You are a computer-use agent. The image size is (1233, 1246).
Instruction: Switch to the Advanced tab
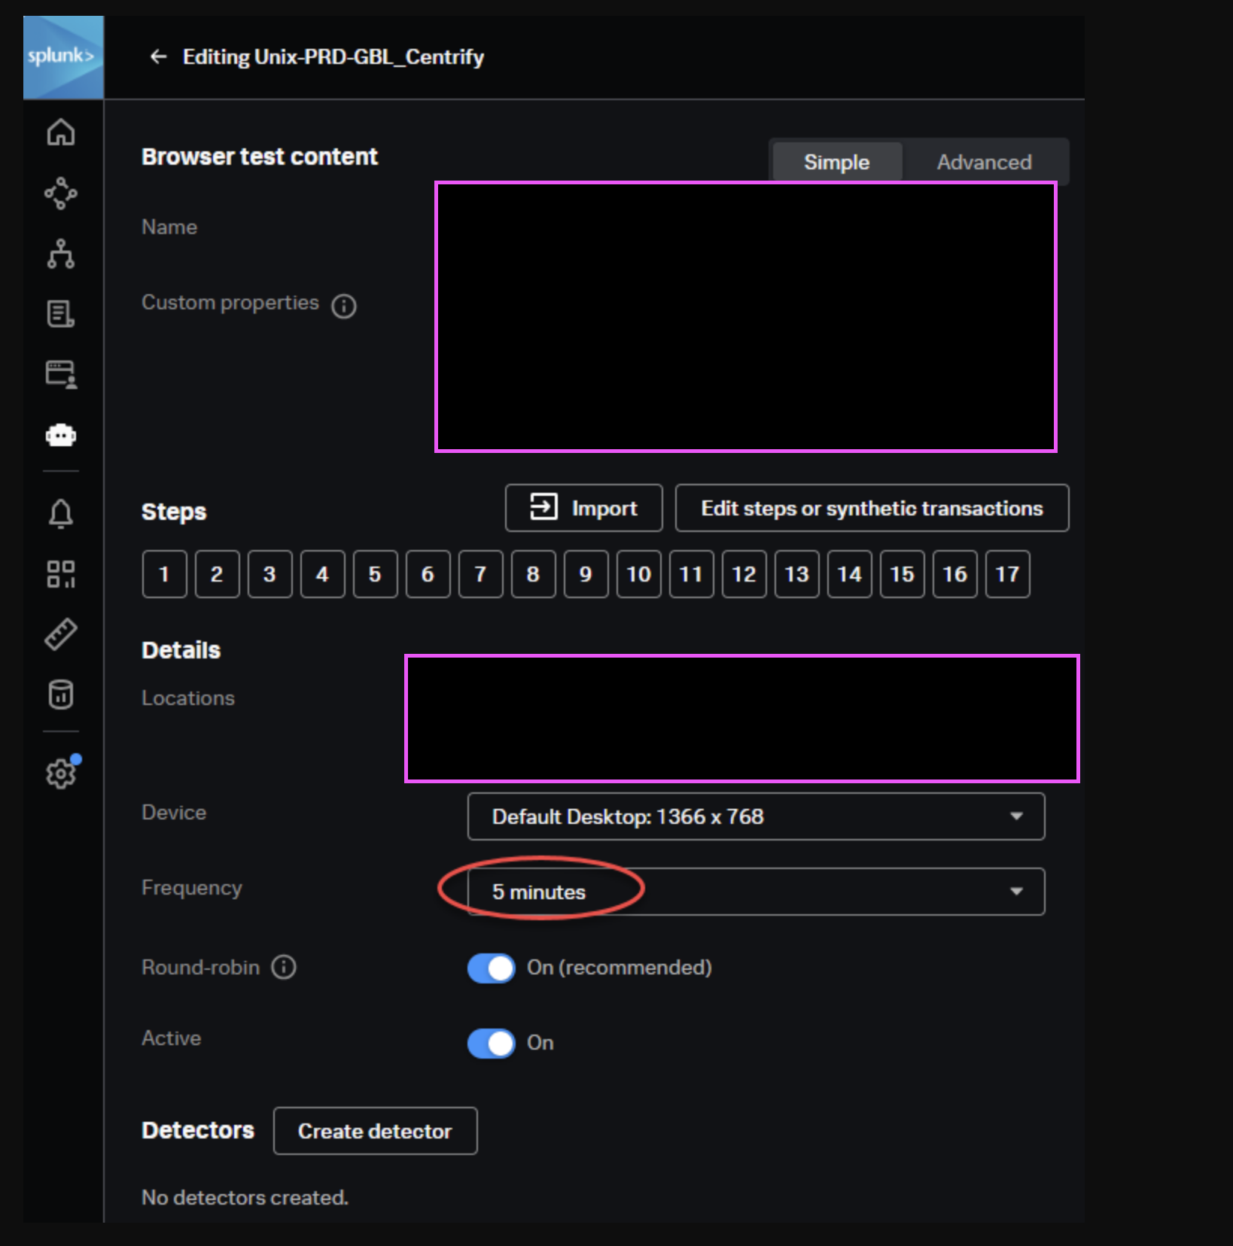click(x=985, y=161)
